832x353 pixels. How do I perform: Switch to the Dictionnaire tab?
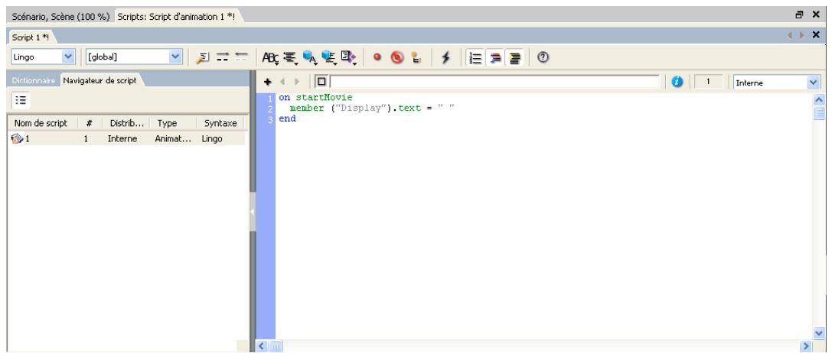33,80
